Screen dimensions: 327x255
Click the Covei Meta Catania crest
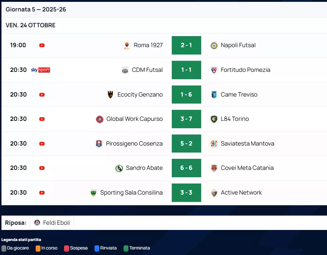214,168
